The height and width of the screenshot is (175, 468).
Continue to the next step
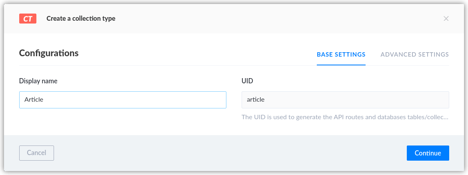pos(428,153)
